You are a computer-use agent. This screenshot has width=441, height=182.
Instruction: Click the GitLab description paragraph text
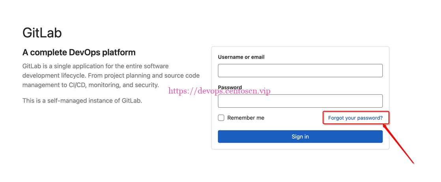tap(110, 75)
